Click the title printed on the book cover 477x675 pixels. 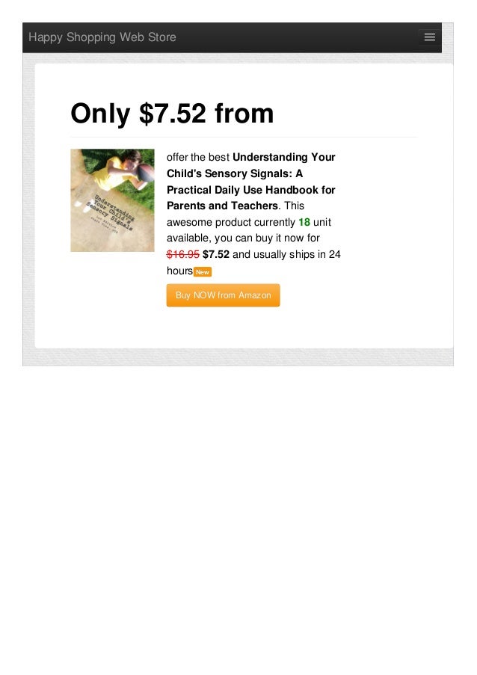click(x=111, y=212)
